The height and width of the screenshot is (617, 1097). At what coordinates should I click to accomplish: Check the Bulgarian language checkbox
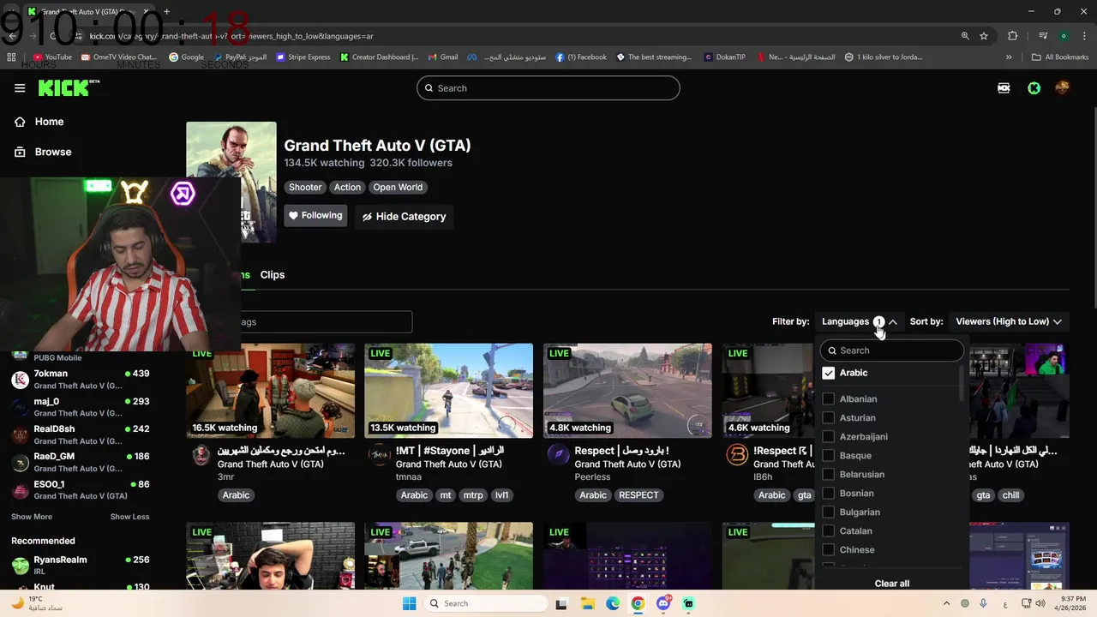tap(828, 512)
